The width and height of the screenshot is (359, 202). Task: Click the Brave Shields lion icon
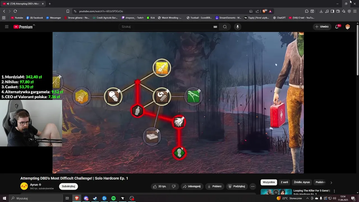264,11
